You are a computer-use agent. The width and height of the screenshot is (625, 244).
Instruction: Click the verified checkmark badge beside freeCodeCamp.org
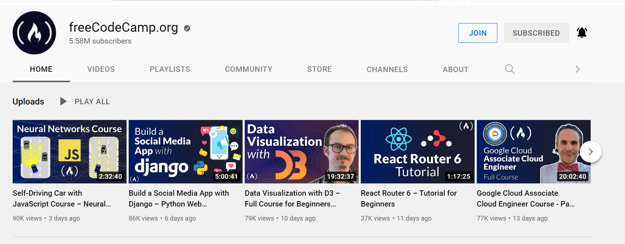187,28
